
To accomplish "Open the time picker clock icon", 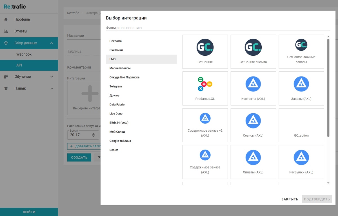I will [x=94, y=135].
